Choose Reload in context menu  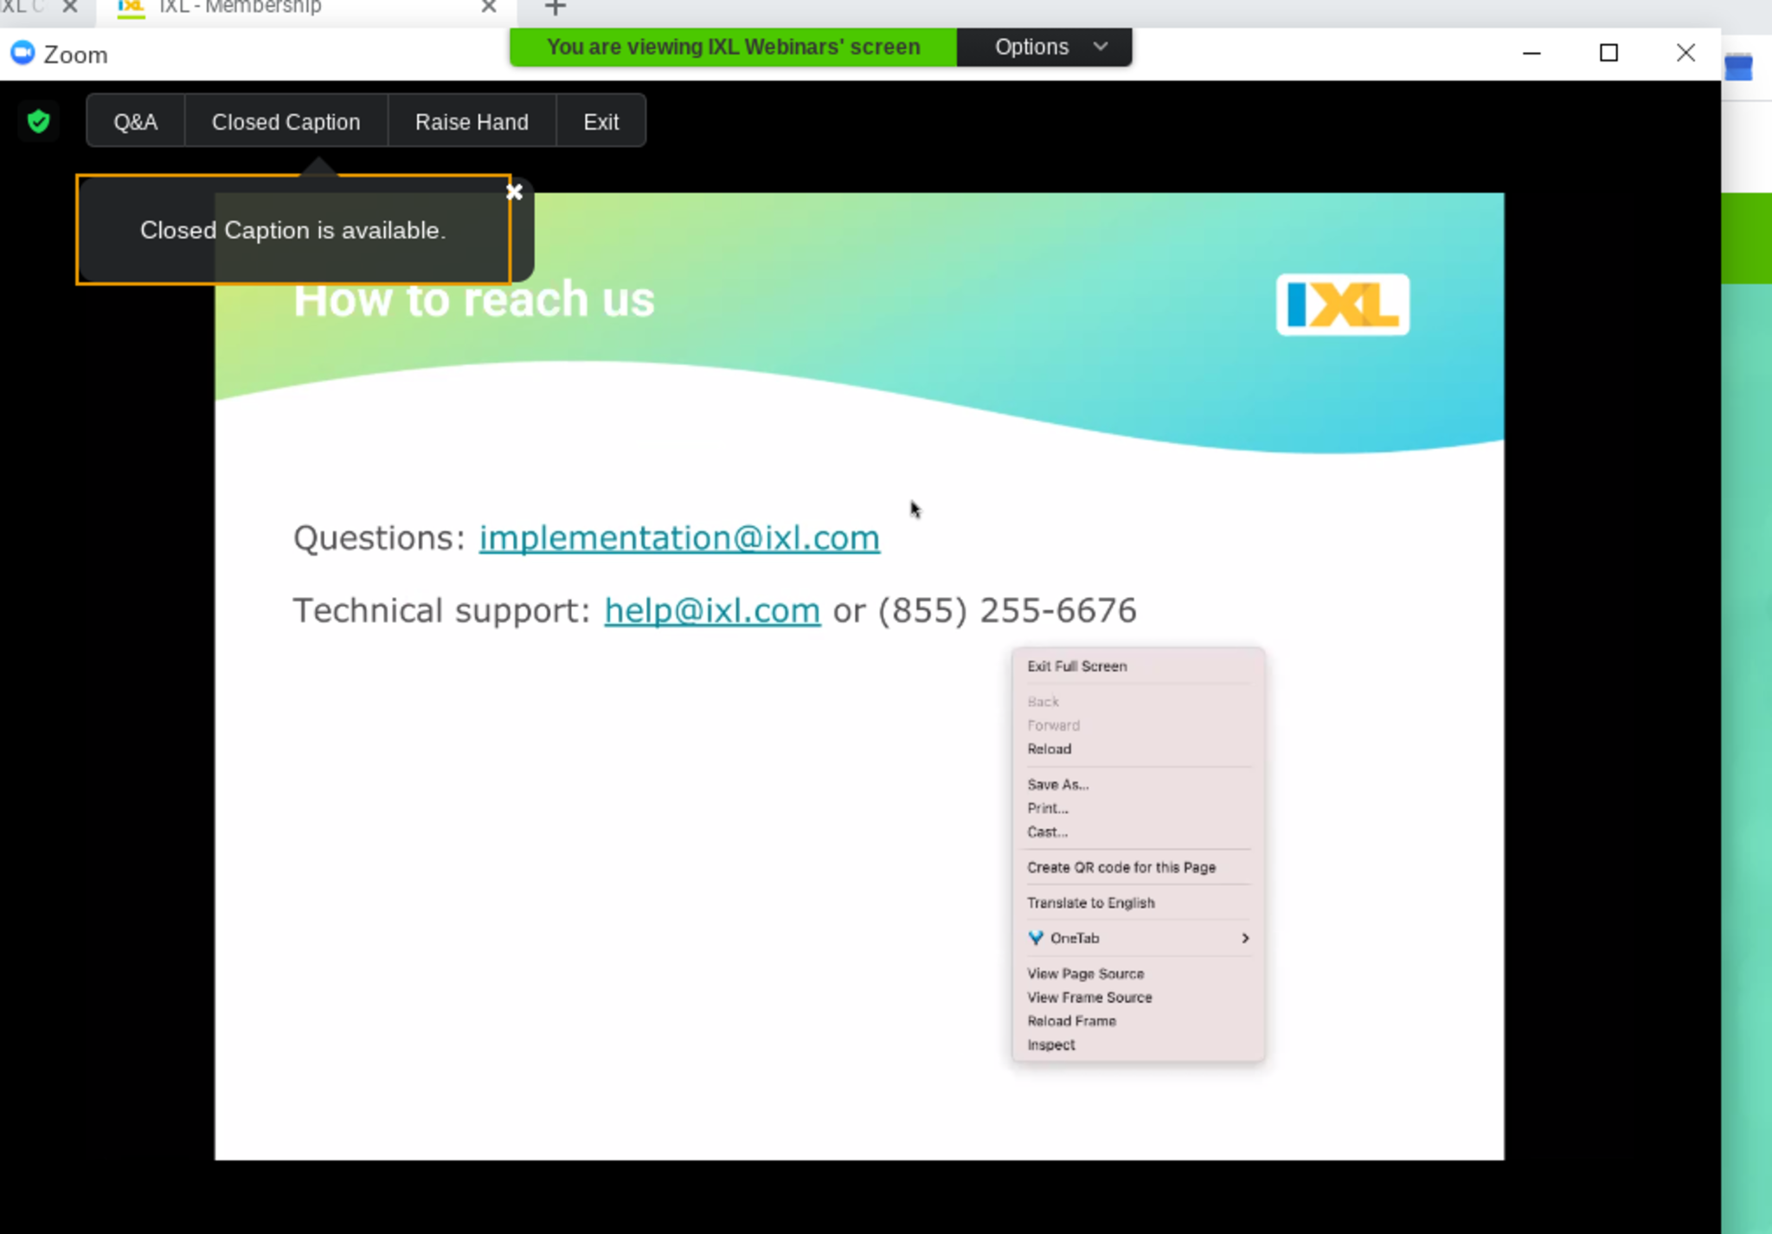[1049, 749]
